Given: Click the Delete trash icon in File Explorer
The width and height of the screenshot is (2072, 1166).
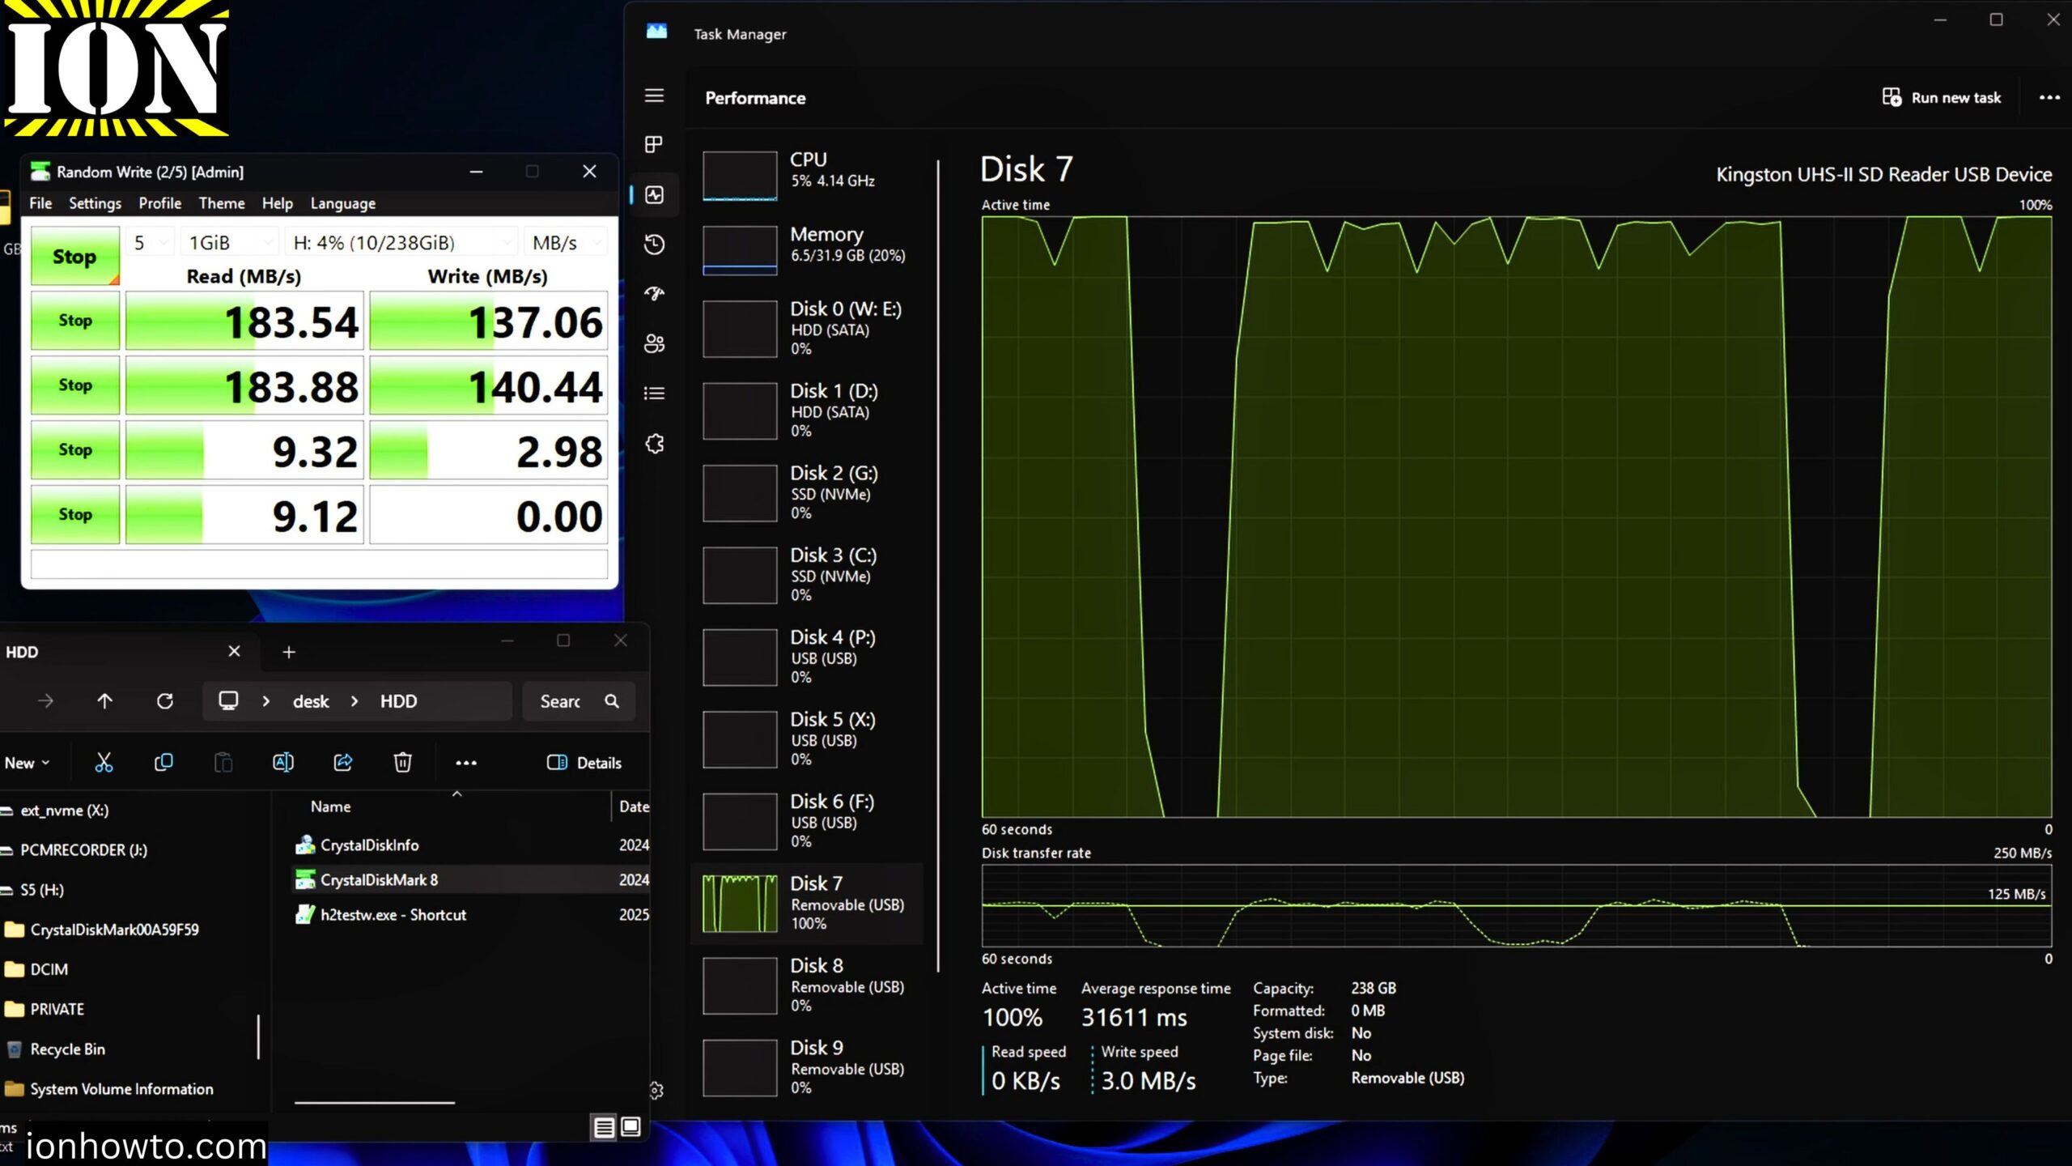Looking at the screenshot, I should pyautogui.click(x=402, y=762).
